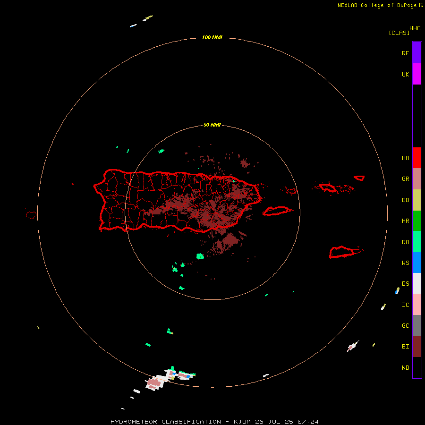Click the 'KJUA' radar site identifier
425x425 pixels.
pyautogui.click(x=242, y=422)
